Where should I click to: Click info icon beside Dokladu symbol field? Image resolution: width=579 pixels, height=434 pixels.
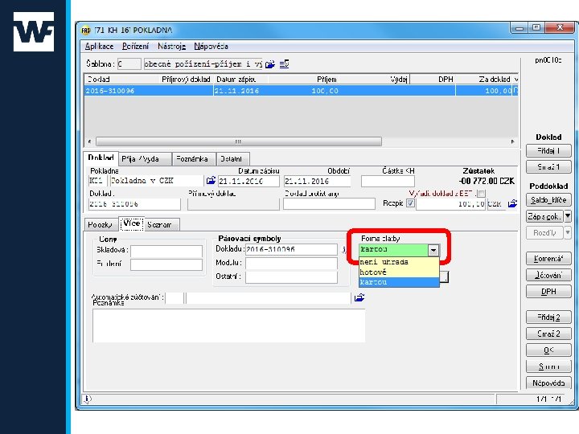(x=344, y=250)
